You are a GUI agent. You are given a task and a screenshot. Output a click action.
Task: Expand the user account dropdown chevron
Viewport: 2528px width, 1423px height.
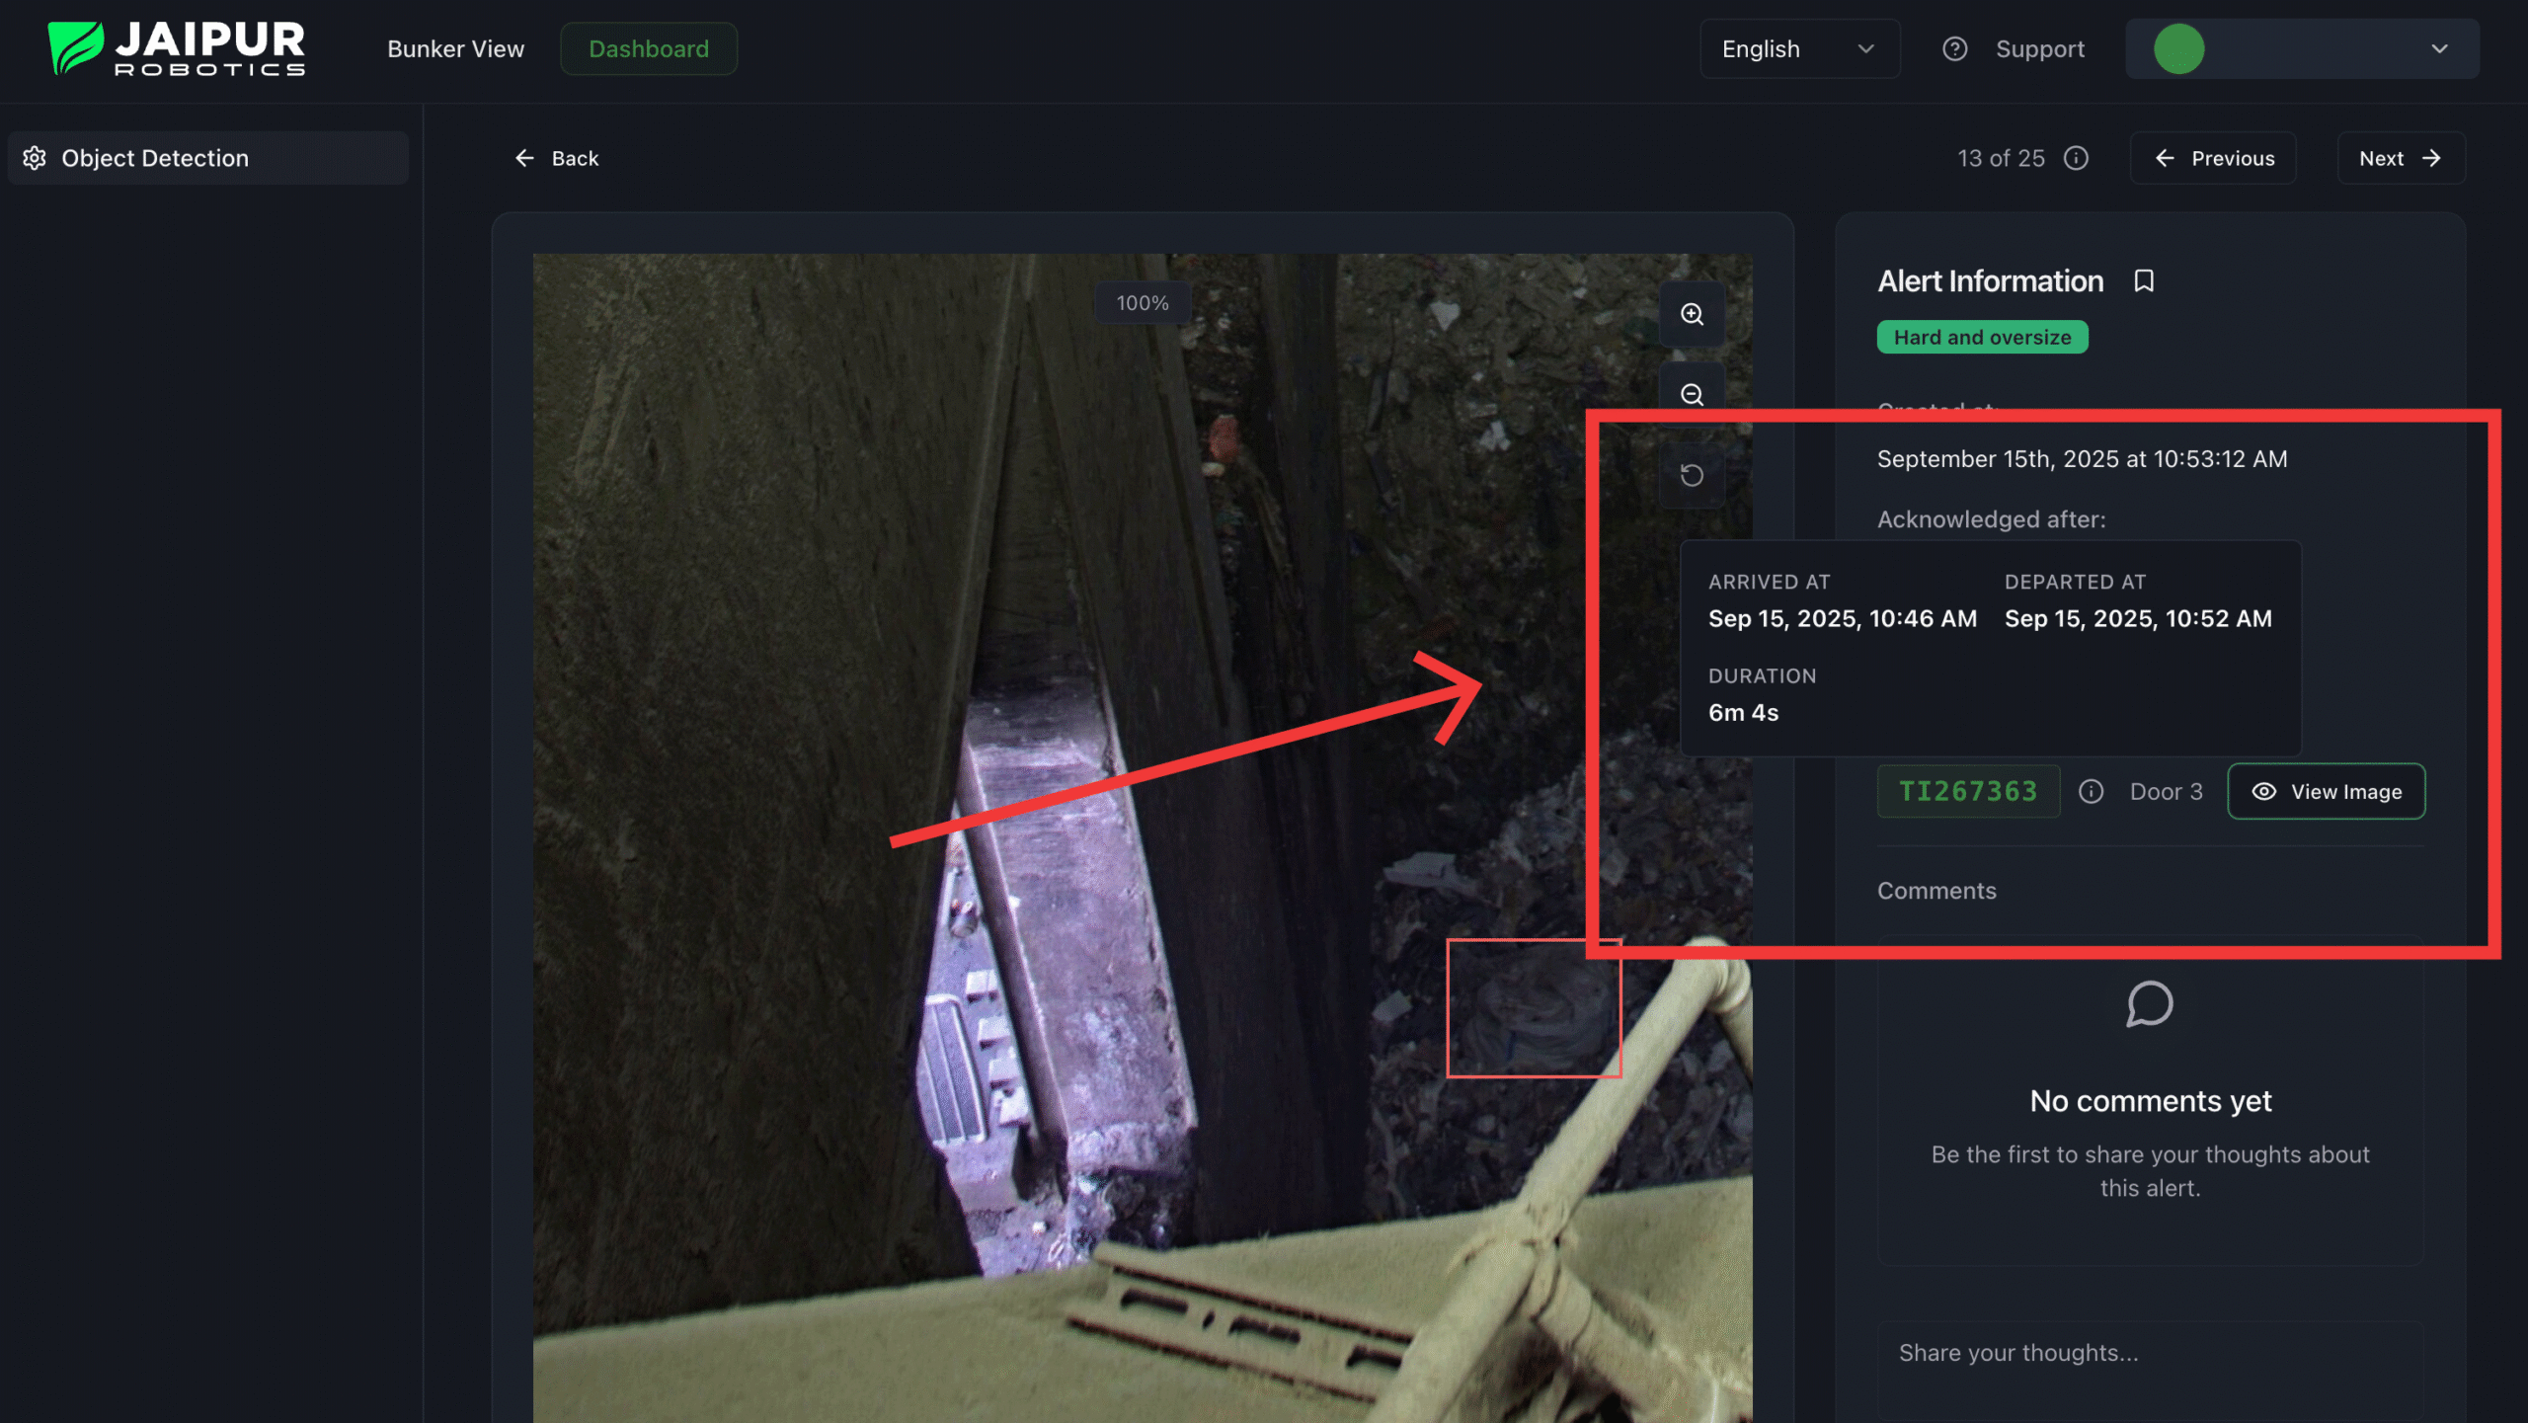[x=2439, y=49]
